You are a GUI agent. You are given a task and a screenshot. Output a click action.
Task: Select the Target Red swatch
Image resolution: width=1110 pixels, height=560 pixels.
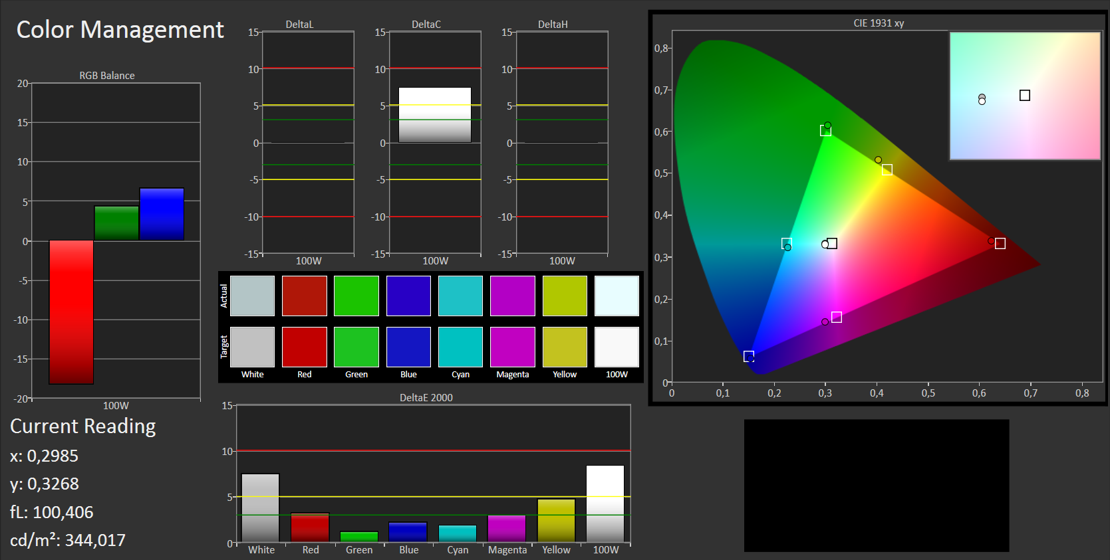click(x=305, y=347)
